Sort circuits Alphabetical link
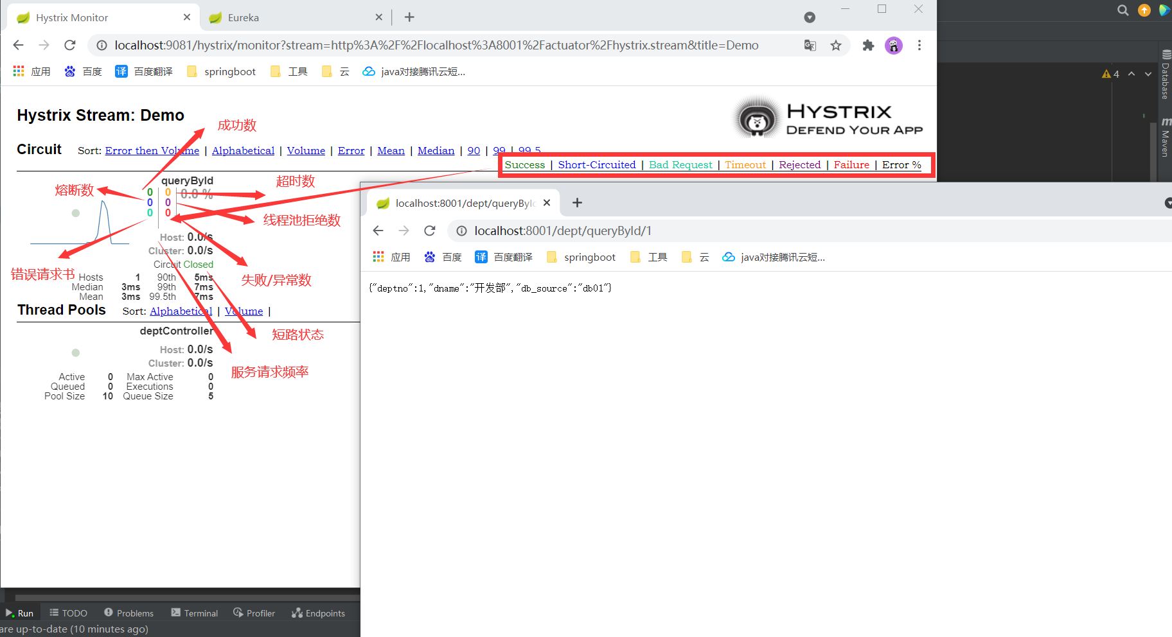1172x637 pixels. pos(243,150)
